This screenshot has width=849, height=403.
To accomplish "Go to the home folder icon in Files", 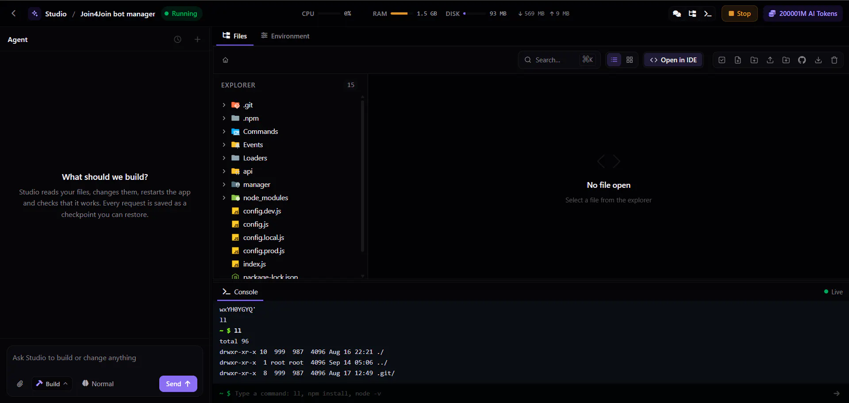I will pyautogui.click(x=225, y=60).
